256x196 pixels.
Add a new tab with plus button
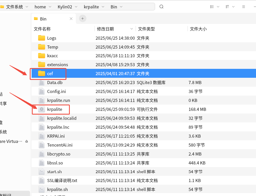tap(83, 19)
